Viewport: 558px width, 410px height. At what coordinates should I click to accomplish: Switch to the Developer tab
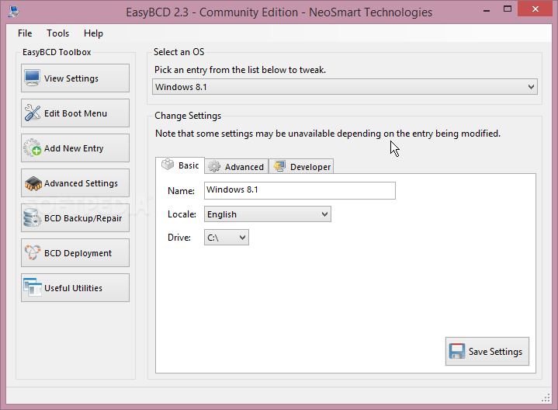click(301, 167)
